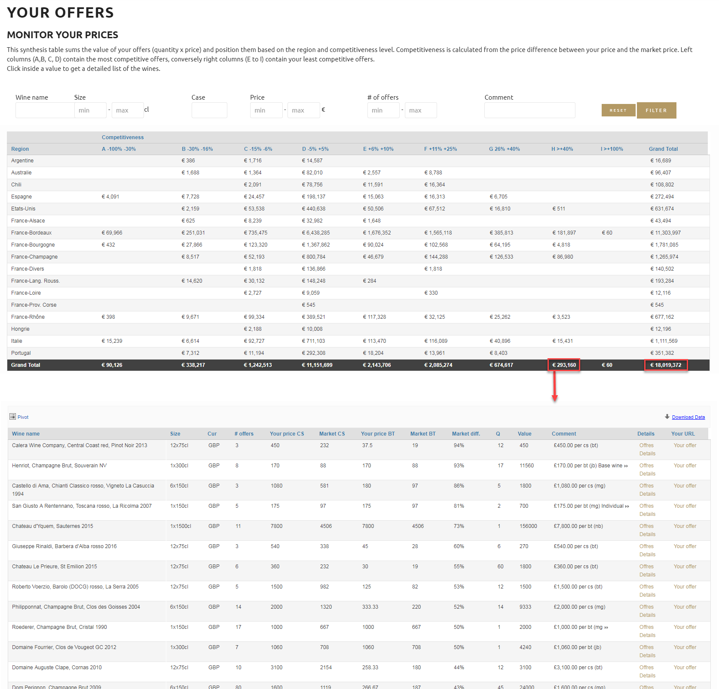719x689 pixels.
Task: Select wine Chateau Le Prieure St Emilion 2015
Action: pos(55,567)
